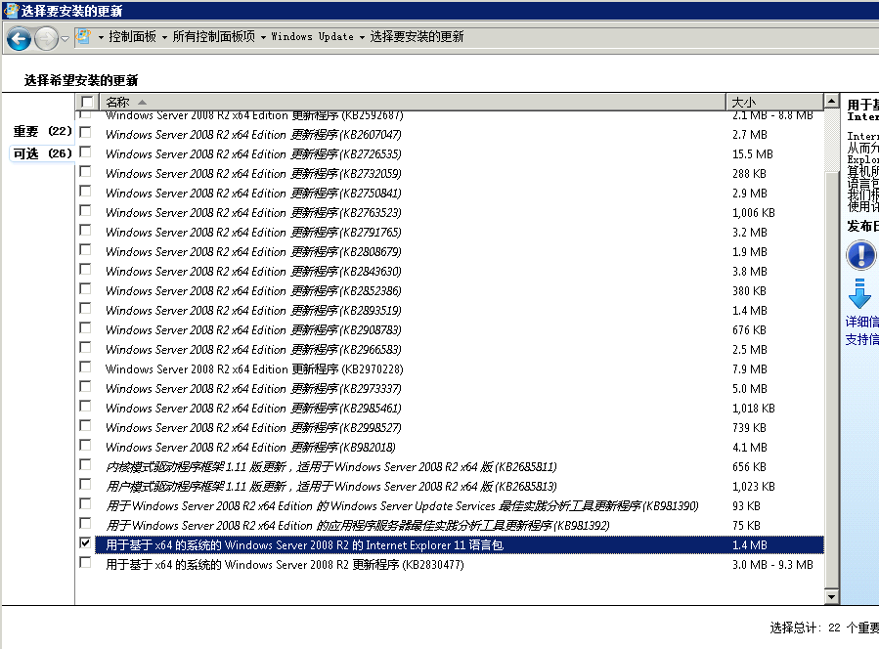879x649 pixels.
Task: Click the 93 KB size cell
Action: click(x=746, y=506)
